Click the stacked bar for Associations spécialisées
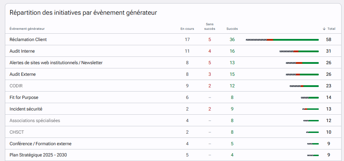The height and width of the screenshot is (161, 344). (x=311, y=121)
